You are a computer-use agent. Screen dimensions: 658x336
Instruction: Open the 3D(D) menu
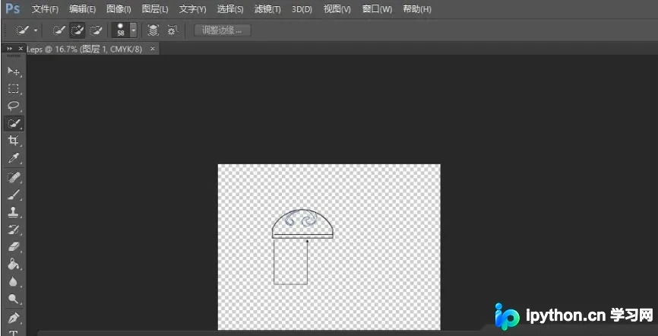302,9
